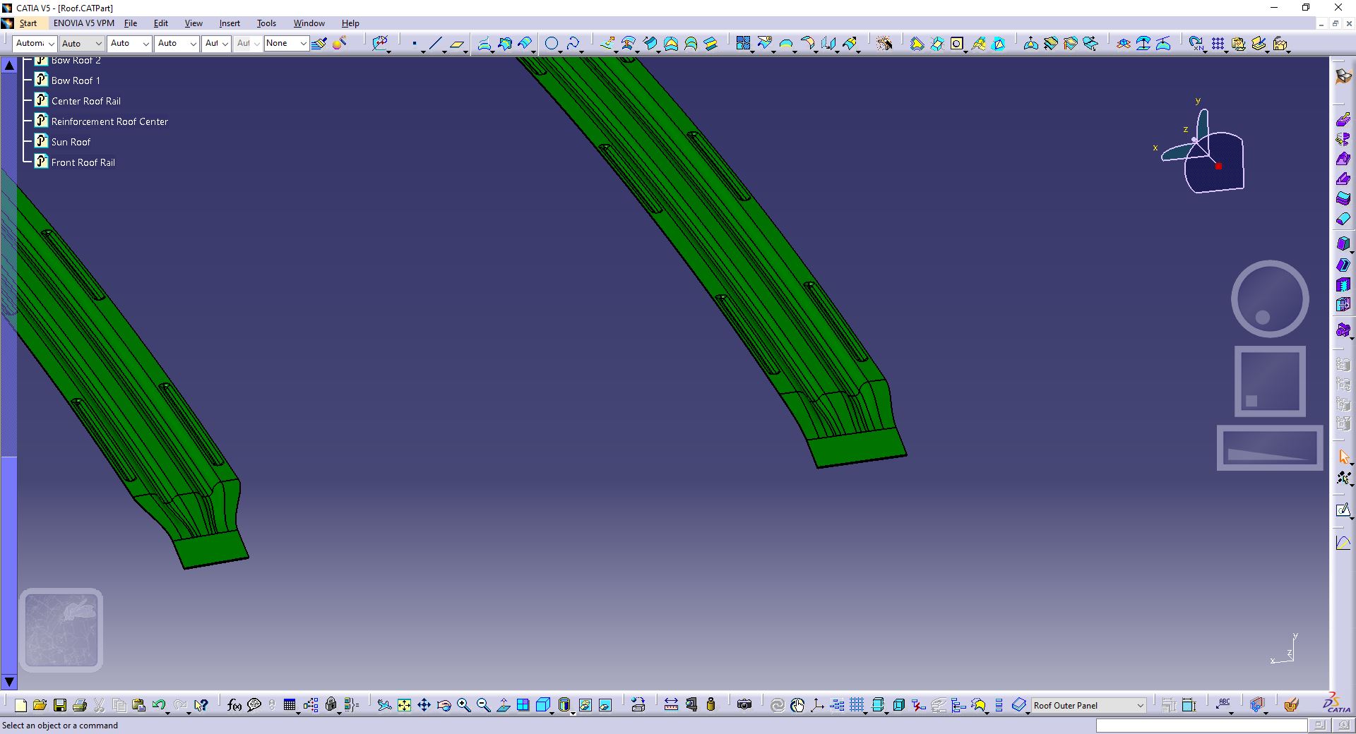Viewport: 1356px width, 734px height.
Task: Expand the Undo history flyout arrow
Action: 168,713
